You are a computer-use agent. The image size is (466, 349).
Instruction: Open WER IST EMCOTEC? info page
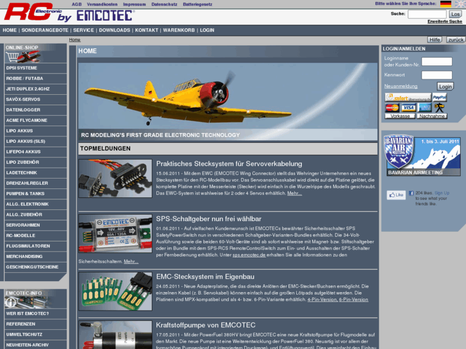[x=36, y=314]
